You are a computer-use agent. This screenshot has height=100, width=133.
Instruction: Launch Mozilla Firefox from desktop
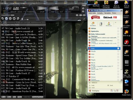pos(126,93)
